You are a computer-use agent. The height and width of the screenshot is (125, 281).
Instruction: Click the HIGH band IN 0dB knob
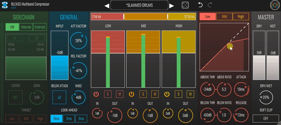click(168, 113)
